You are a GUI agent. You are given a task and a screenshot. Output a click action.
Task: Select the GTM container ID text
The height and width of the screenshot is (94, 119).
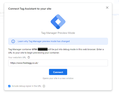pos(40,49)
